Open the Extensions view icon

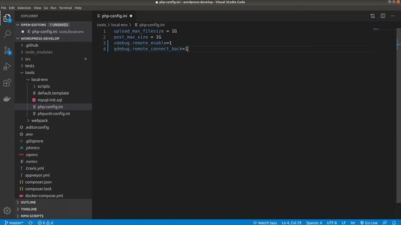point(7,82)
